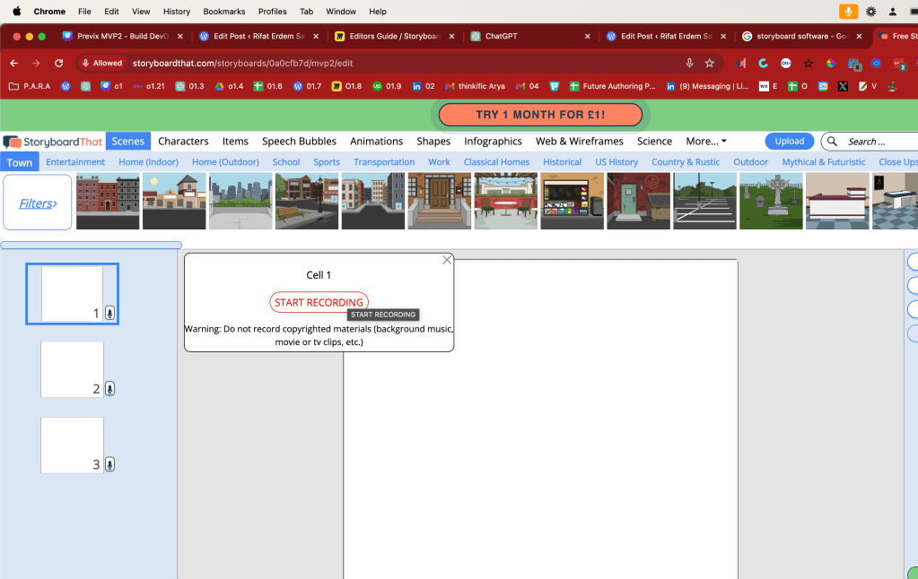This screenshot has height=579, width=918.
Task: Switch to the Characters tab
Action: coord(183,141)
